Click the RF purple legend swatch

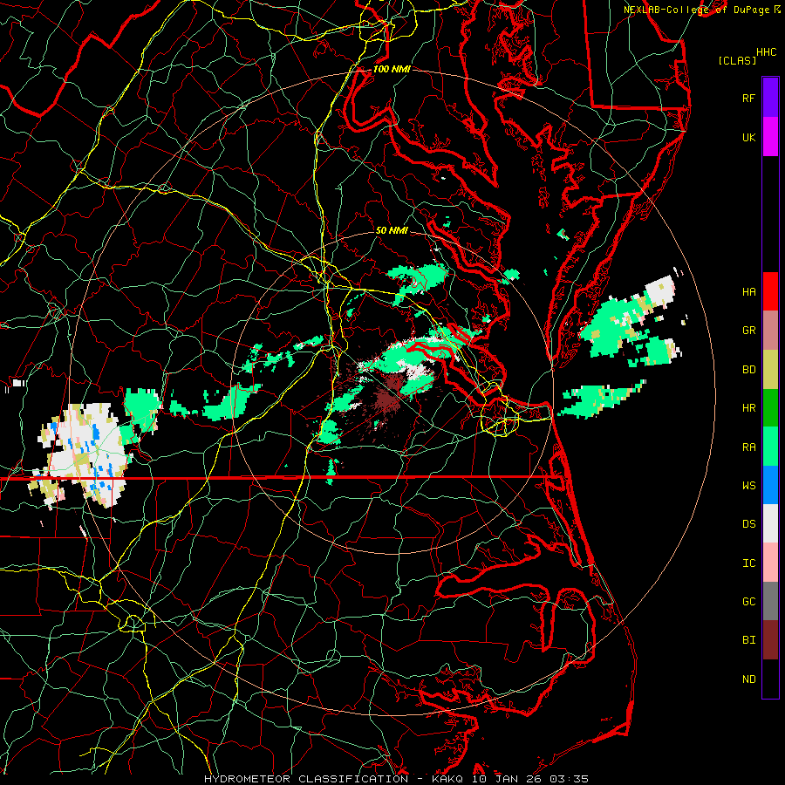click(x=770, y=98)
